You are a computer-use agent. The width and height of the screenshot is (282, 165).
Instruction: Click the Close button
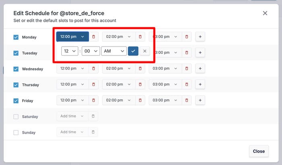[x=259, y=151]
